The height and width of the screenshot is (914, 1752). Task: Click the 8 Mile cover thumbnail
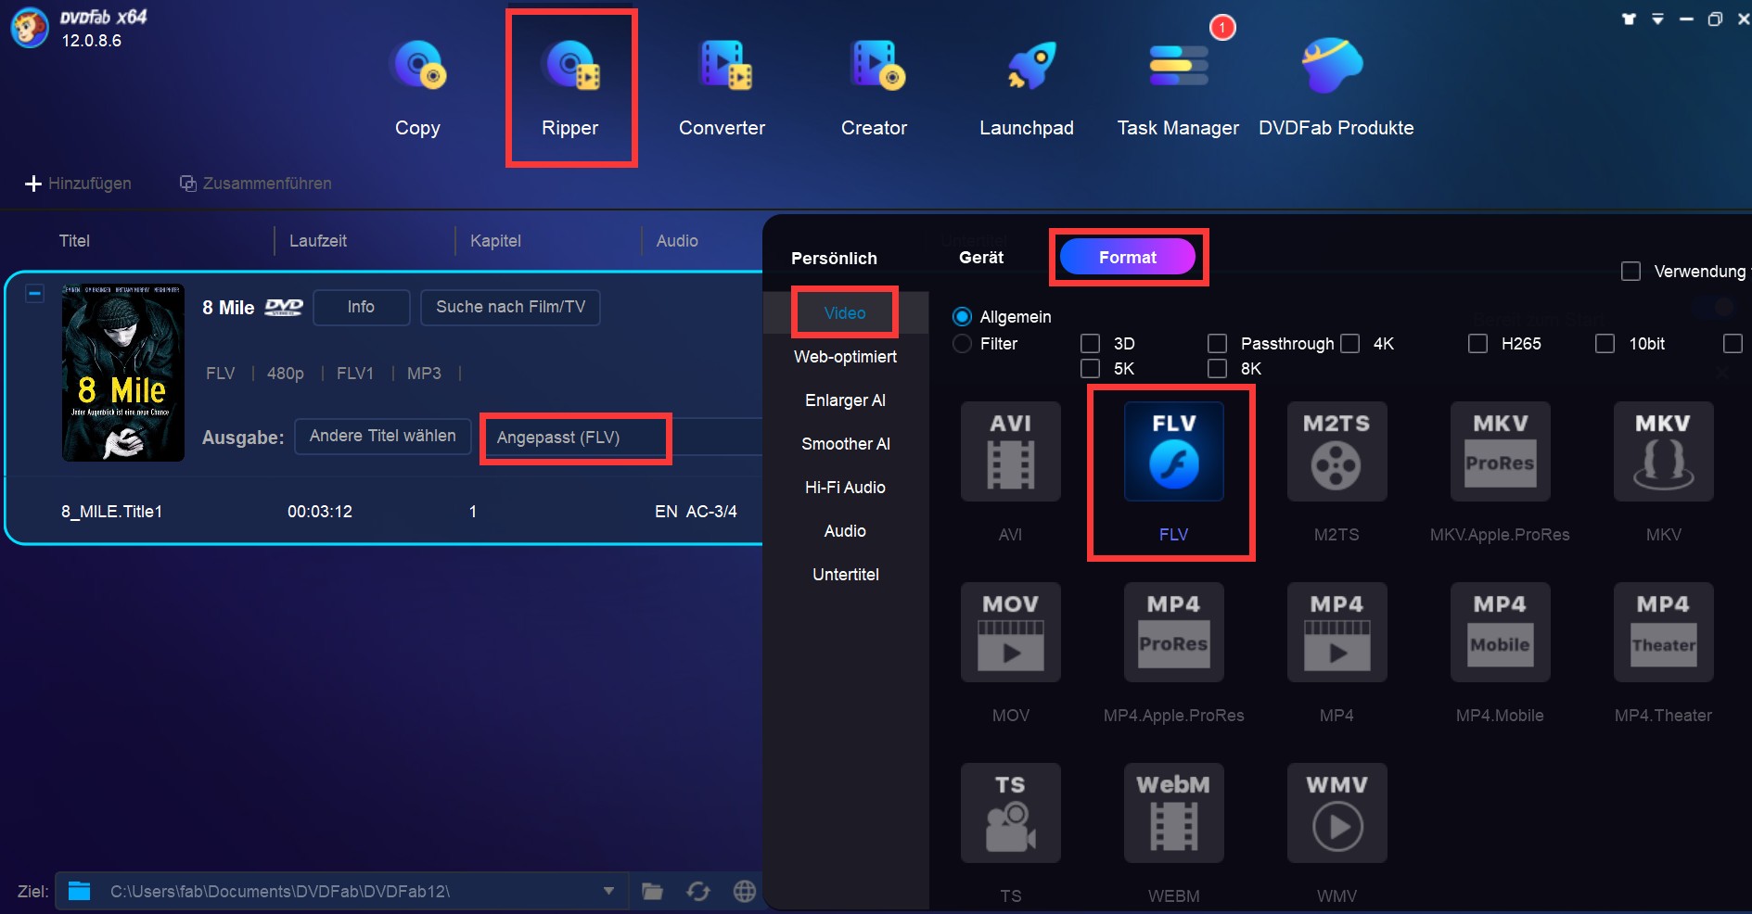point(123,373)
